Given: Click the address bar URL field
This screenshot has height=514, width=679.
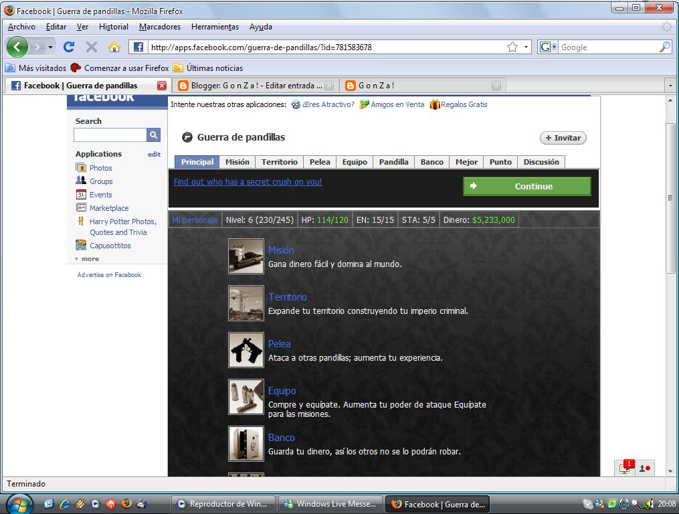Looking at the screenshot, I should 327,48.
